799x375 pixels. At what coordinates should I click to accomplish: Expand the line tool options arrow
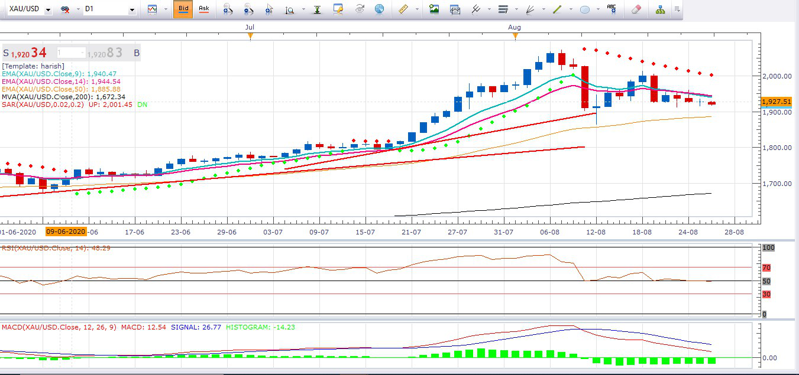(571, 9)
